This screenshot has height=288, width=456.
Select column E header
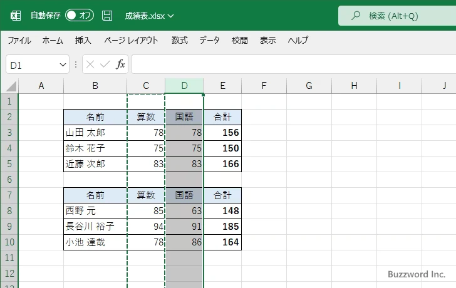pyautogui.click(x=222, y=86)
